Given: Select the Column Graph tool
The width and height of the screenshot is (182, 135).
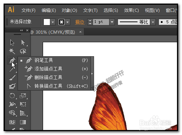Looking at the screenshot, I should pyautogui.click(x=23, y=113).
